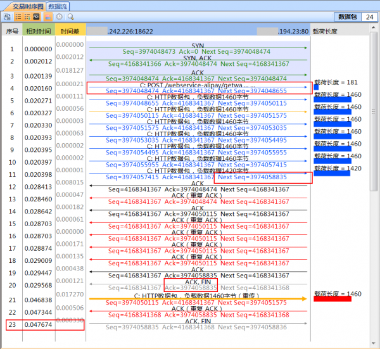Select packet Seq=3974055955 Next Seq=3974057415

click(x=198, y=162)
